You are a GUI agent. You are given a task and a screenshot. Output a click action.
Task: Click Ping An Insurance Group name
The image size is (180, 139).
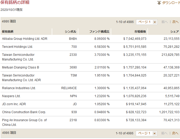24,122
